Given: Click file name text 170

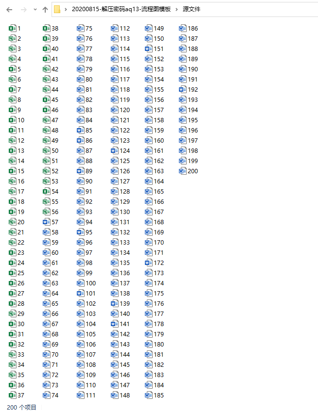Looking at the screenshot, I should [159, 242].
